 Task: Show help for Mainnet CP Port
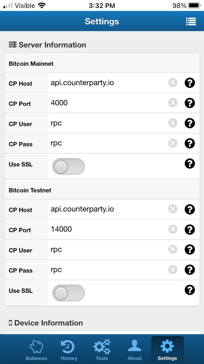pos(190,103)
